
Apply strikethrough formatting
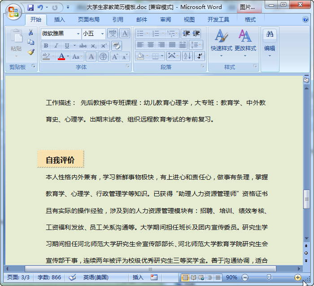click(x=83, y=46)
